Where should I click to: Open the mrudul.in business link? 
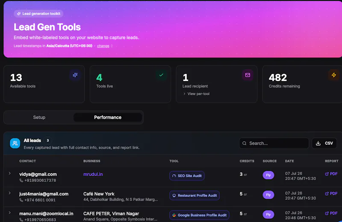pyautogui.click(x=93, y=174)
